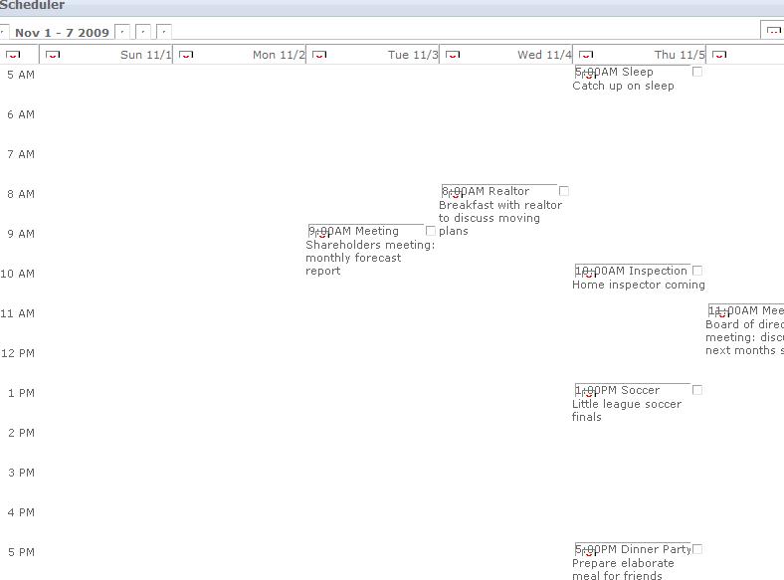Image resolution: width=784 pixels, height=580 pixels.
Task: Click the icon at the toolbar's right end
Action: click(773, 32)
